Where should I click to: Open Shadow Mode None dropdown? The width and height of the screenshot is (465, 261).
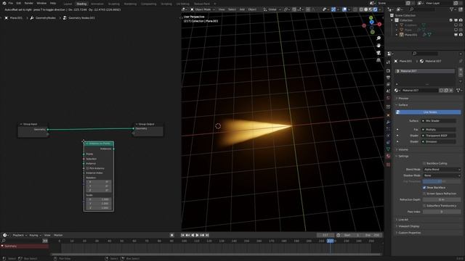click(x=442, y=175)
